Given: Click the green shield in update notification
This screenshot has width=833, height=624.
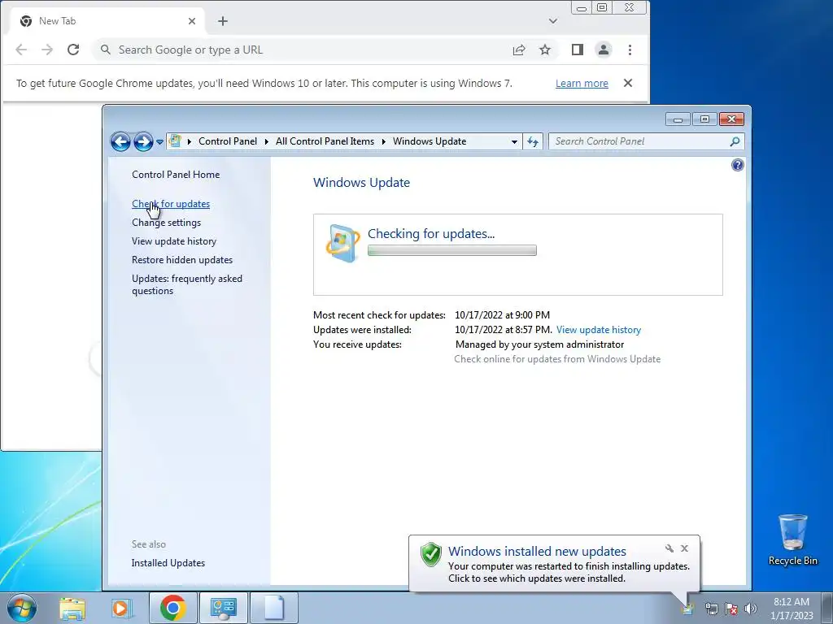Looking at the screenshot, I should pyautogui.click(x=431, y=555).
